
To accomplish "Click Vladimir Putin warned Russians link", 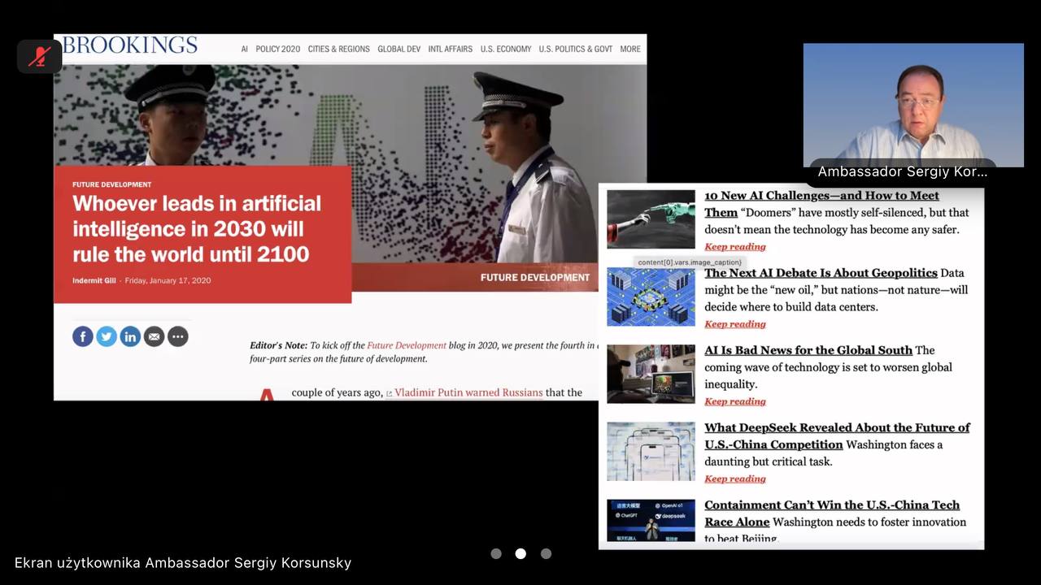I will (x=468, y=392).
